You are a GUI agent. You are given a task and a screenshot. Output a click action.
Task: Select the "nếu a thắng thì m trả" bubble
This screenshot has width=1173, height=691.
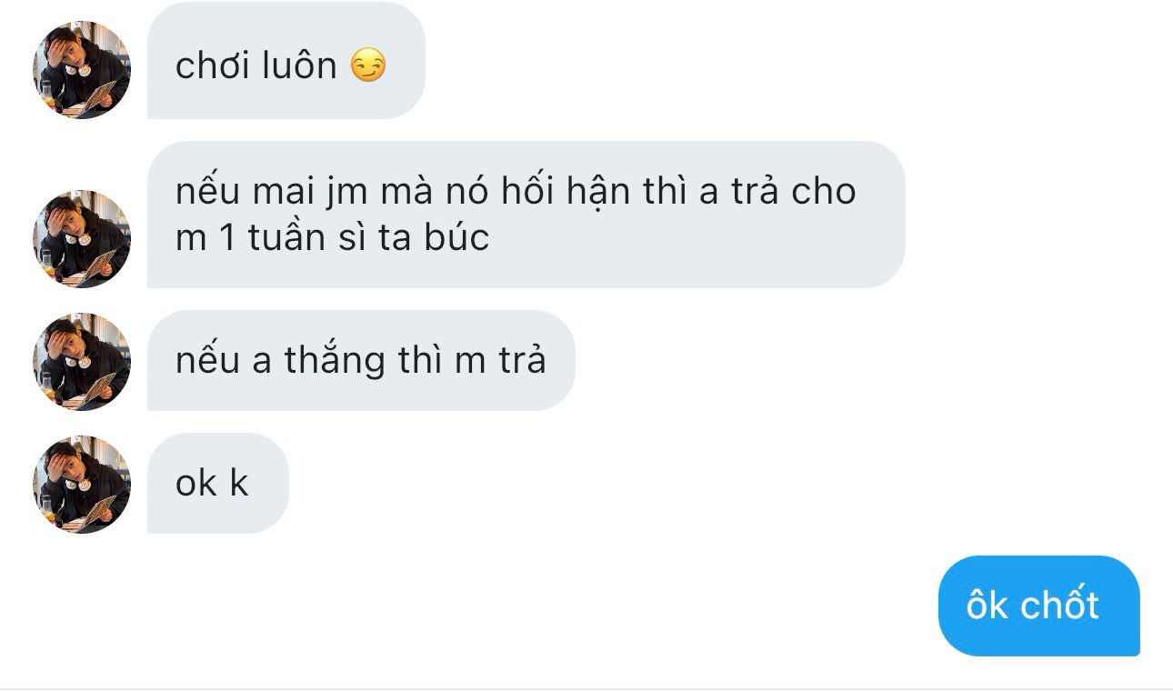point(361,361)
